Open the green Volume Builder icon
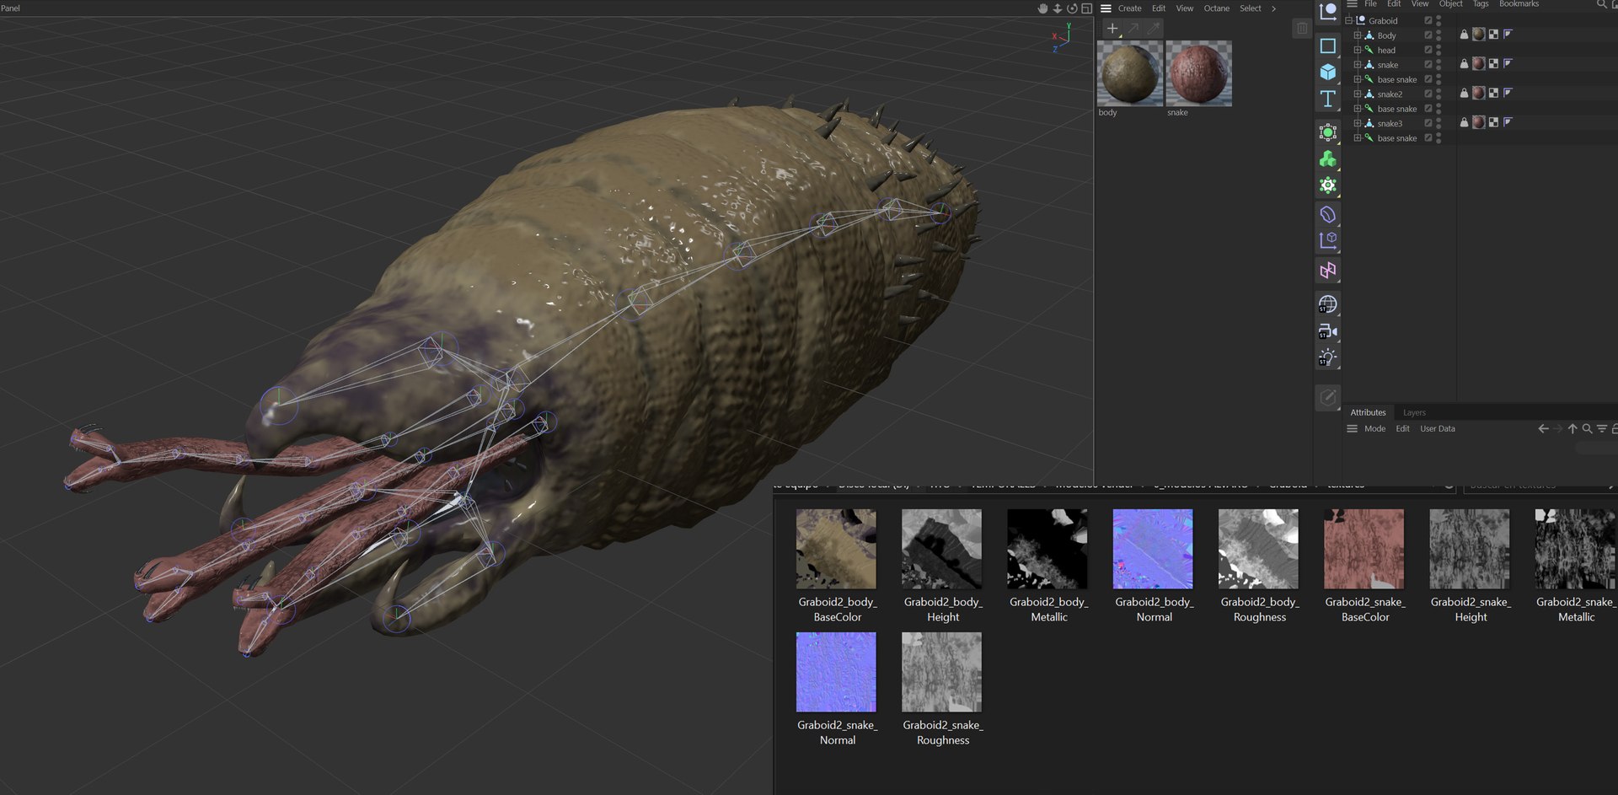This screenshot has width=1618, height=795. tap(1328, 159)
